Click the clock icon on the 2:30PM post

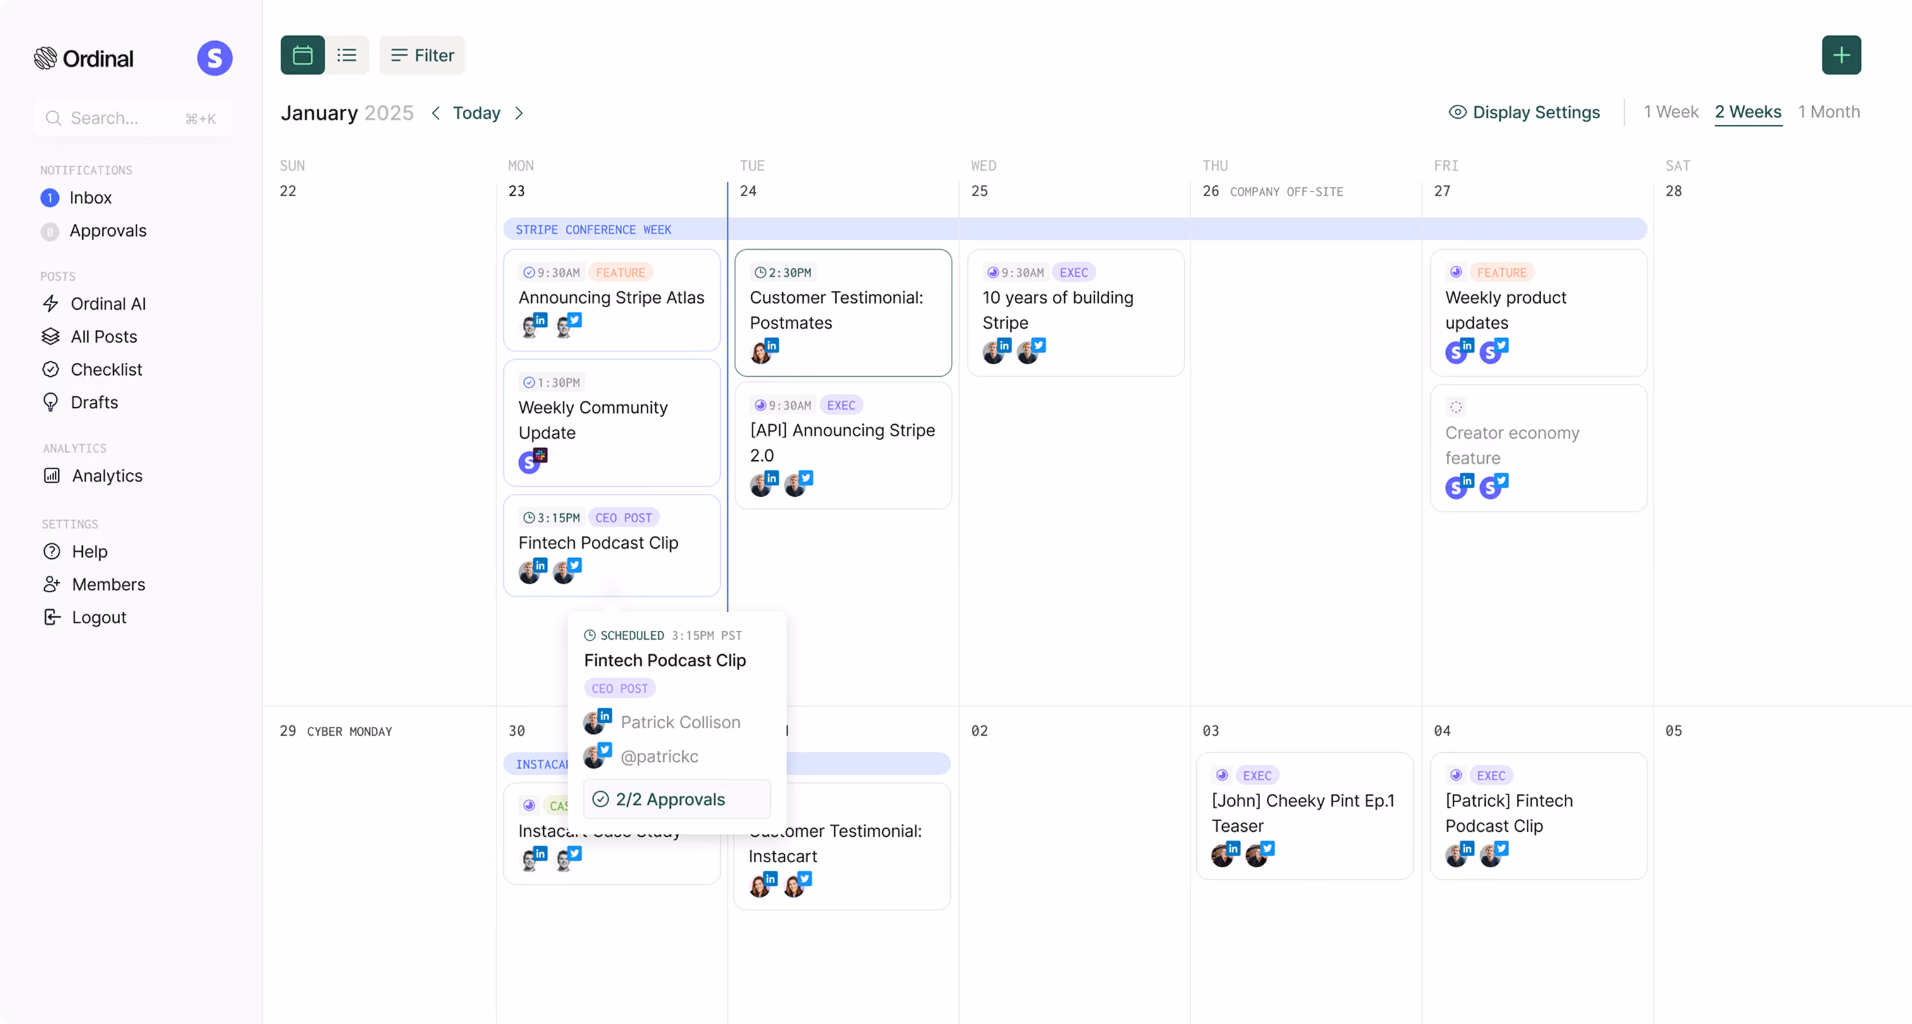(759, 272)
